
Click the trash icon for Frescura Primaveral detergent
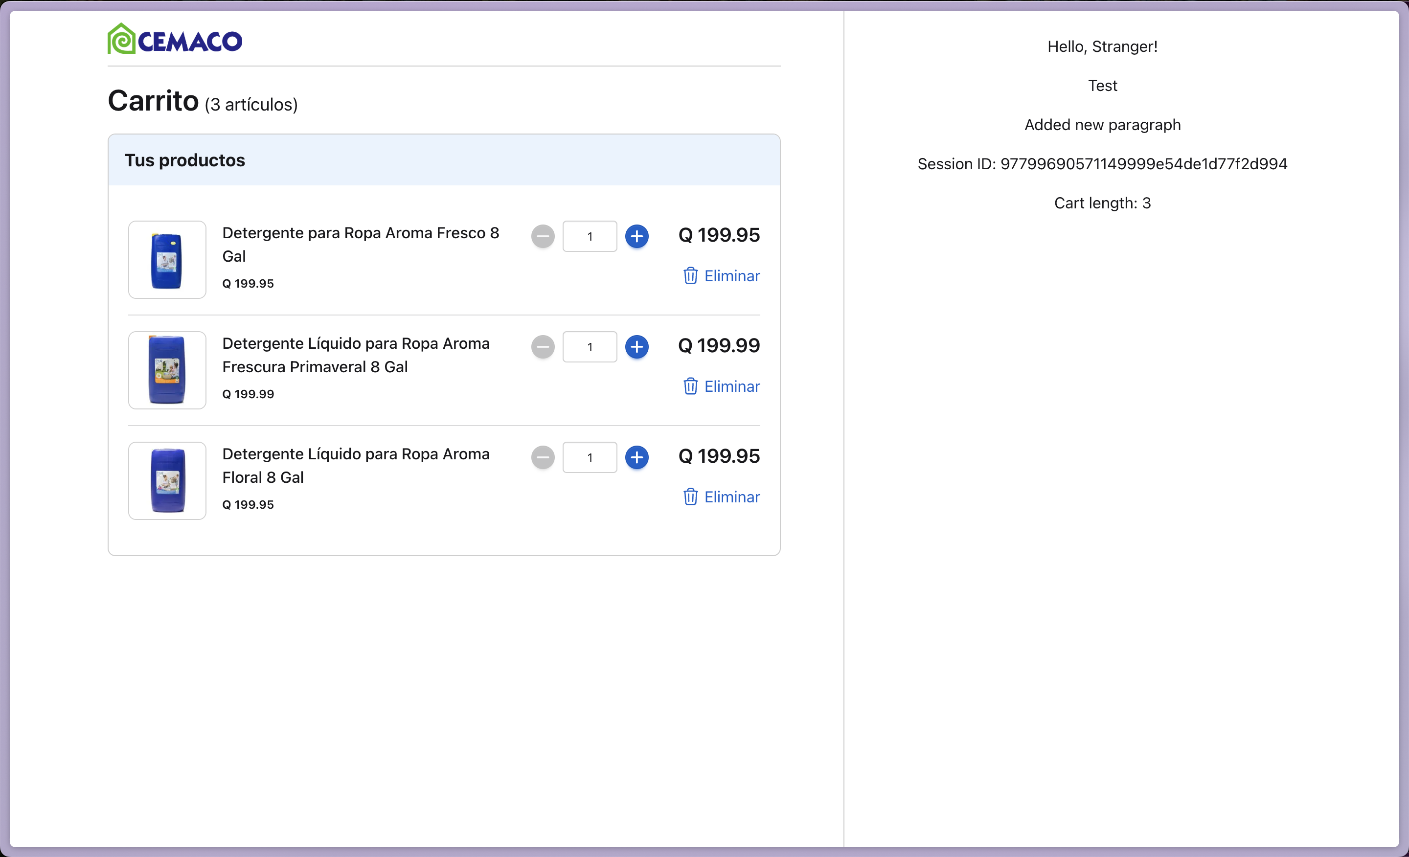click(x=691, y=386)
